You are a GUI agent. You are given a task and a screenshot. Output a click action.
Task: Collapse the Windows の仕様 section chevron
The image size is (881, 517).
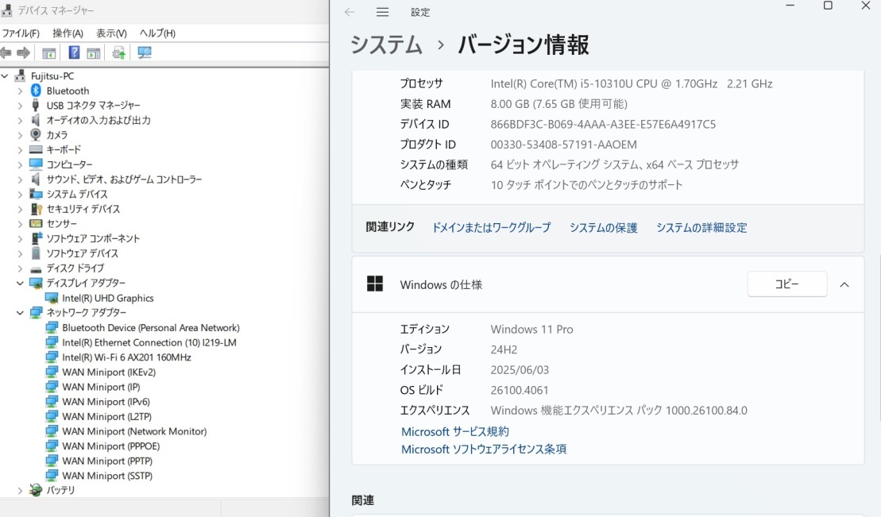tap(844, 284)
